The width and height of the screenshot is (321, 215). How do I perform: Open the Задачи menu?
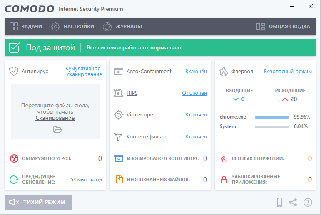tap(26, 26)
